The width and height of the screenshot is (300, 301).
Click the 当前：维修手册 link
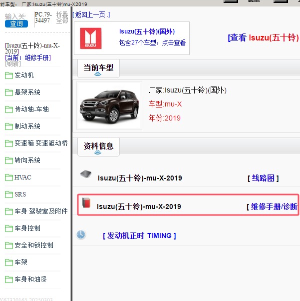pos(28,57)
